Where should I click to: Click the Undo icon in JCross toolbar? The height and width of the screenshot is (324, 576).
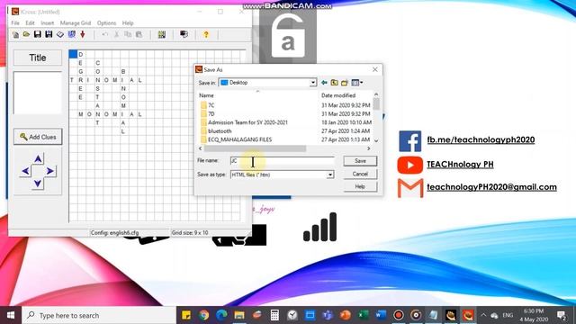click(x=105, y=34)
